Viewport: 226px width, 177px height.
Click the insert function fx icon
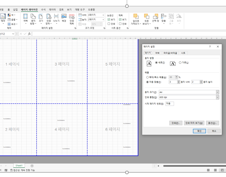pyautogui.click(x=29, y=34)
